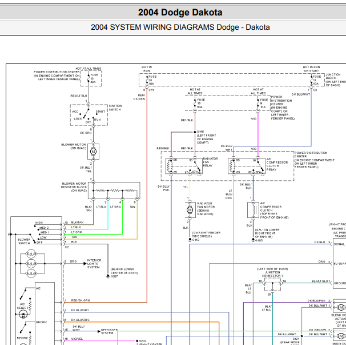The height and width of the screenshot is (345, 346).
Task: Select the "IGNITION SWITCH" label
Action: coord(115,108)
